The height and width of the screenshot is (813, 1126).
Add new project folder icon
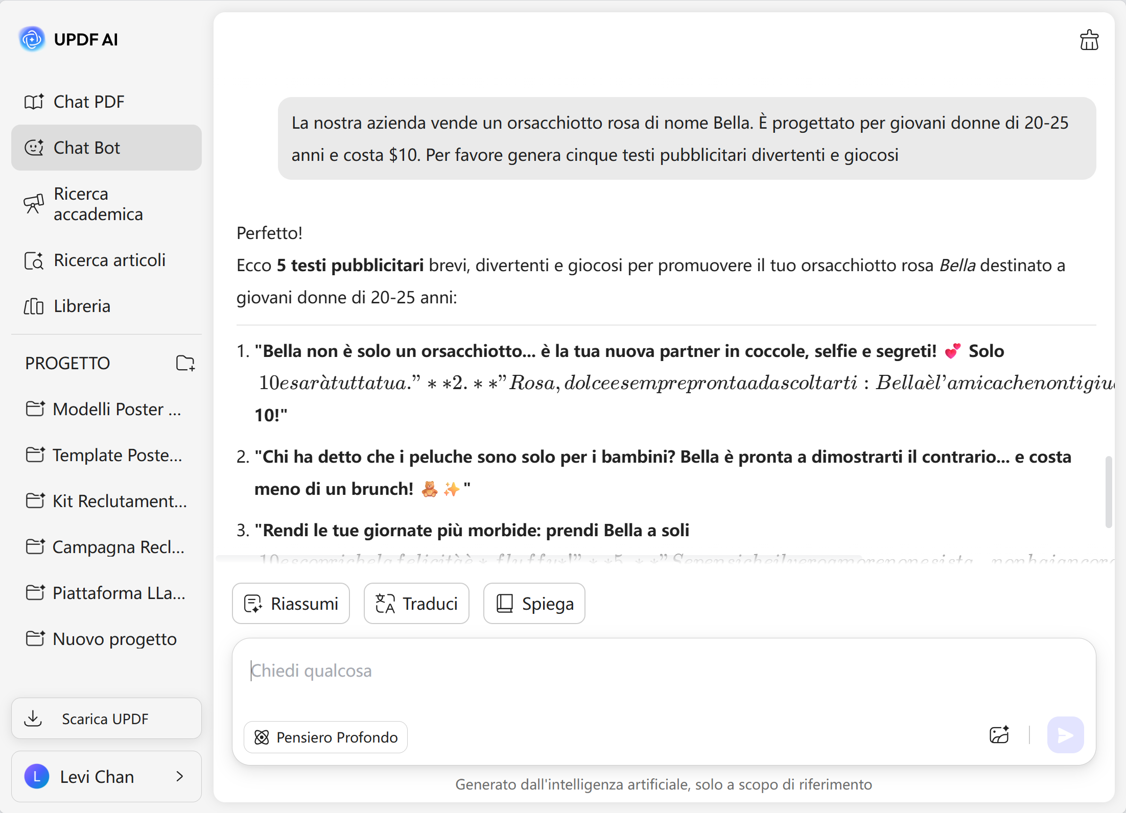185,363
